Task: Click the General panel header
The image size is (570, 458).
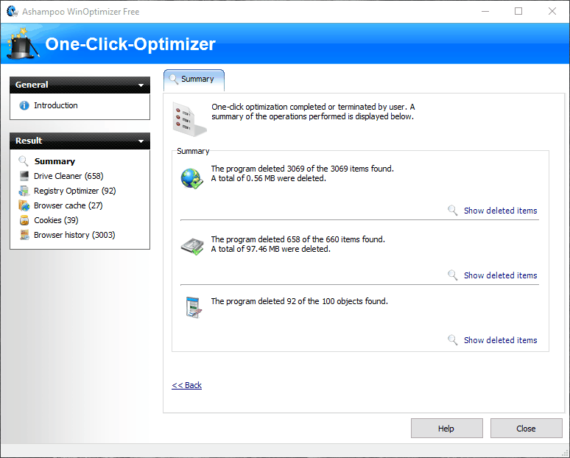Action: [x=80, y=85]
